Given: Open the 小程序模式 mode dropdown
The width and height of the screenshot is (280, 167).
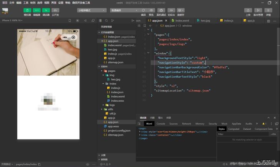Looking at the screenshot, I should coord(92,10).
